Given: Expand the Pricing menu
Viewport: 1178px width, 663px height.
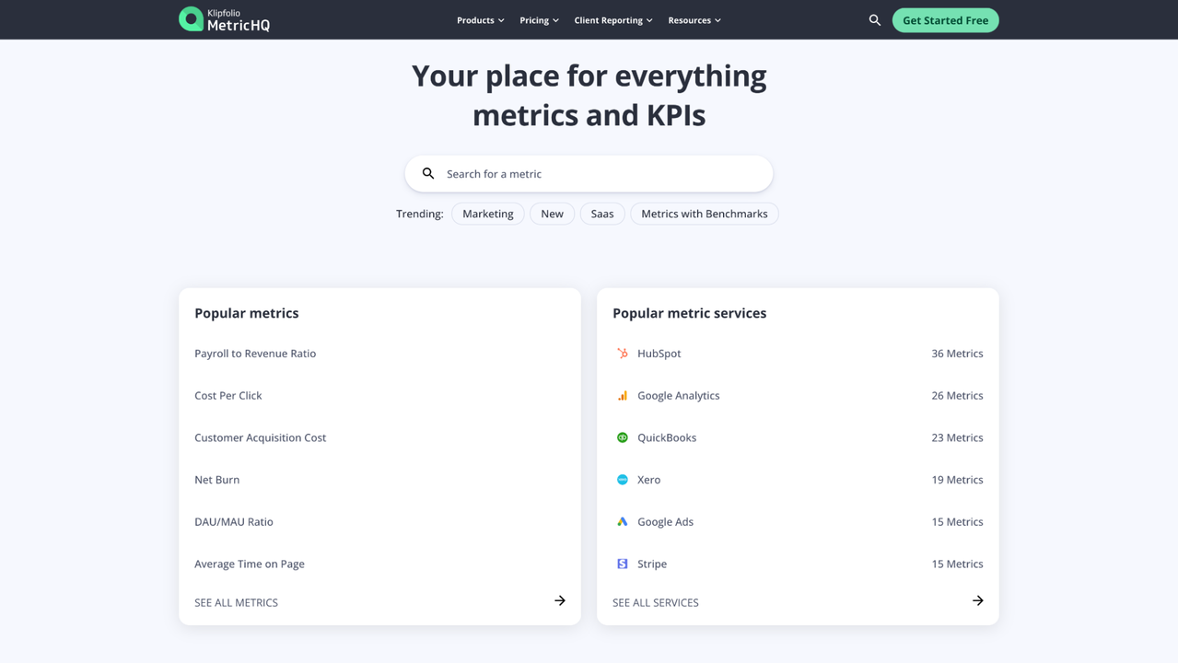Looking at the screenshot, I should 539,20.
